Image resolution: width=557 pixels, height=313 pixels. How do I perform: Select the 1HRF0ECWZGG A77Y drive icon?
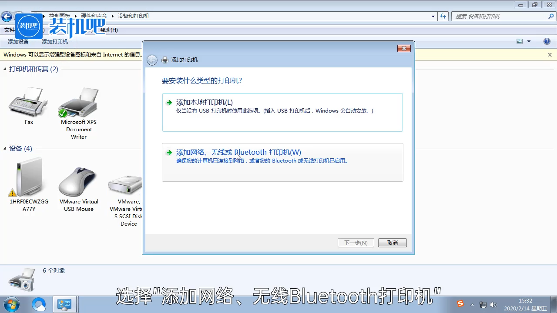pos(28,176)
